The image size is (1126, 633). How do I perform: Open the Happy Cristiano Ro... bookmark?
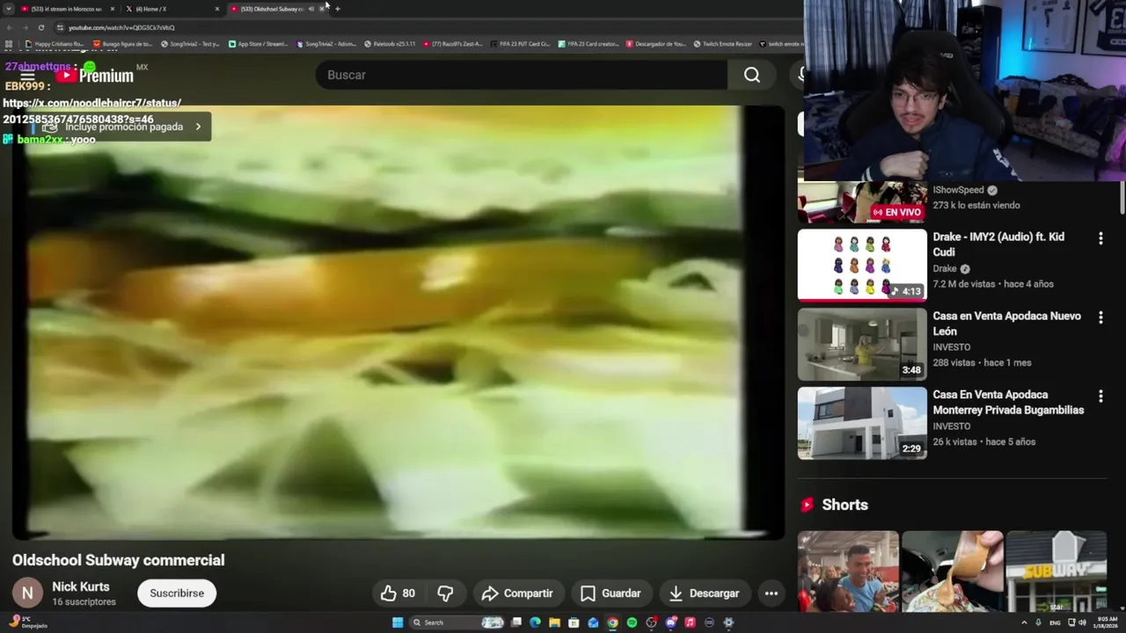coord(55,44)
